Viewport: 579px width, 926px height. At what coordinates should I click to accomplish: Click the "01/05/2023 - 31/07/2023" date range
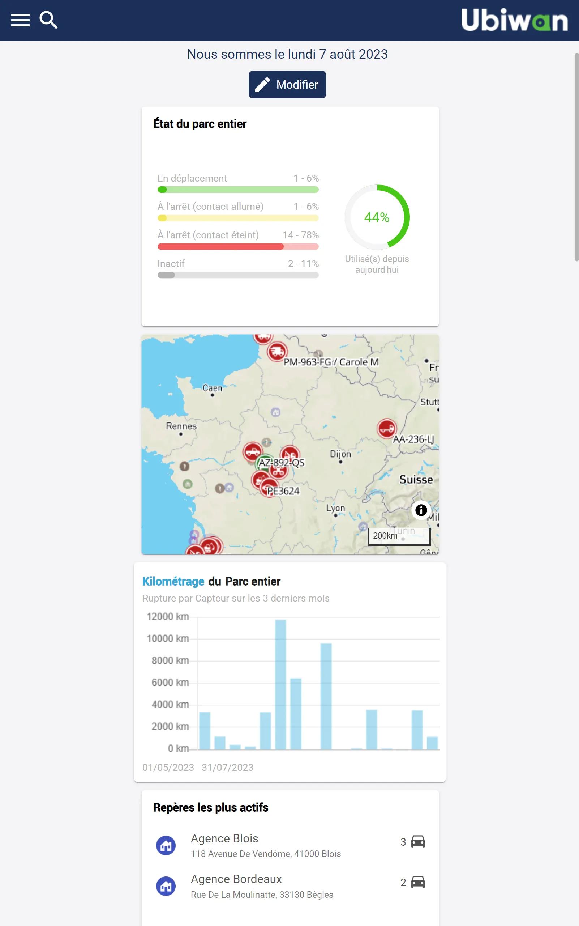coord(198,767)
